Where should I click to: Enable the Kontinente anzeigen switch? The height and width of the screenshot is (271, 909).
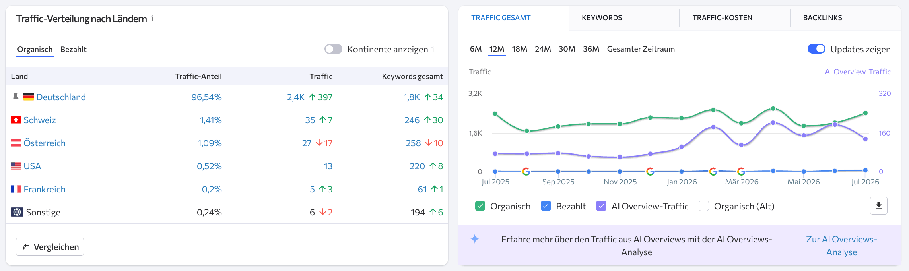click(x=333, y=49)
